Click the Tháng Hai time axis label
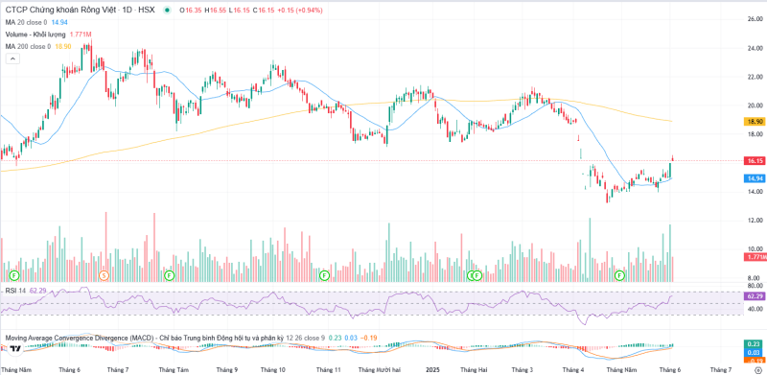The width and height of the screenshot is (767, 375). (x=474, y=370)
